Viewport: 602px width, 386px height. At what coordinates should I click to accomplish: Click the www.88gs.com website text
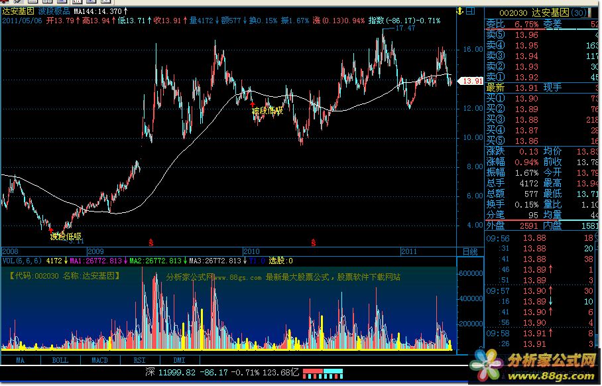tap(237, 277)
